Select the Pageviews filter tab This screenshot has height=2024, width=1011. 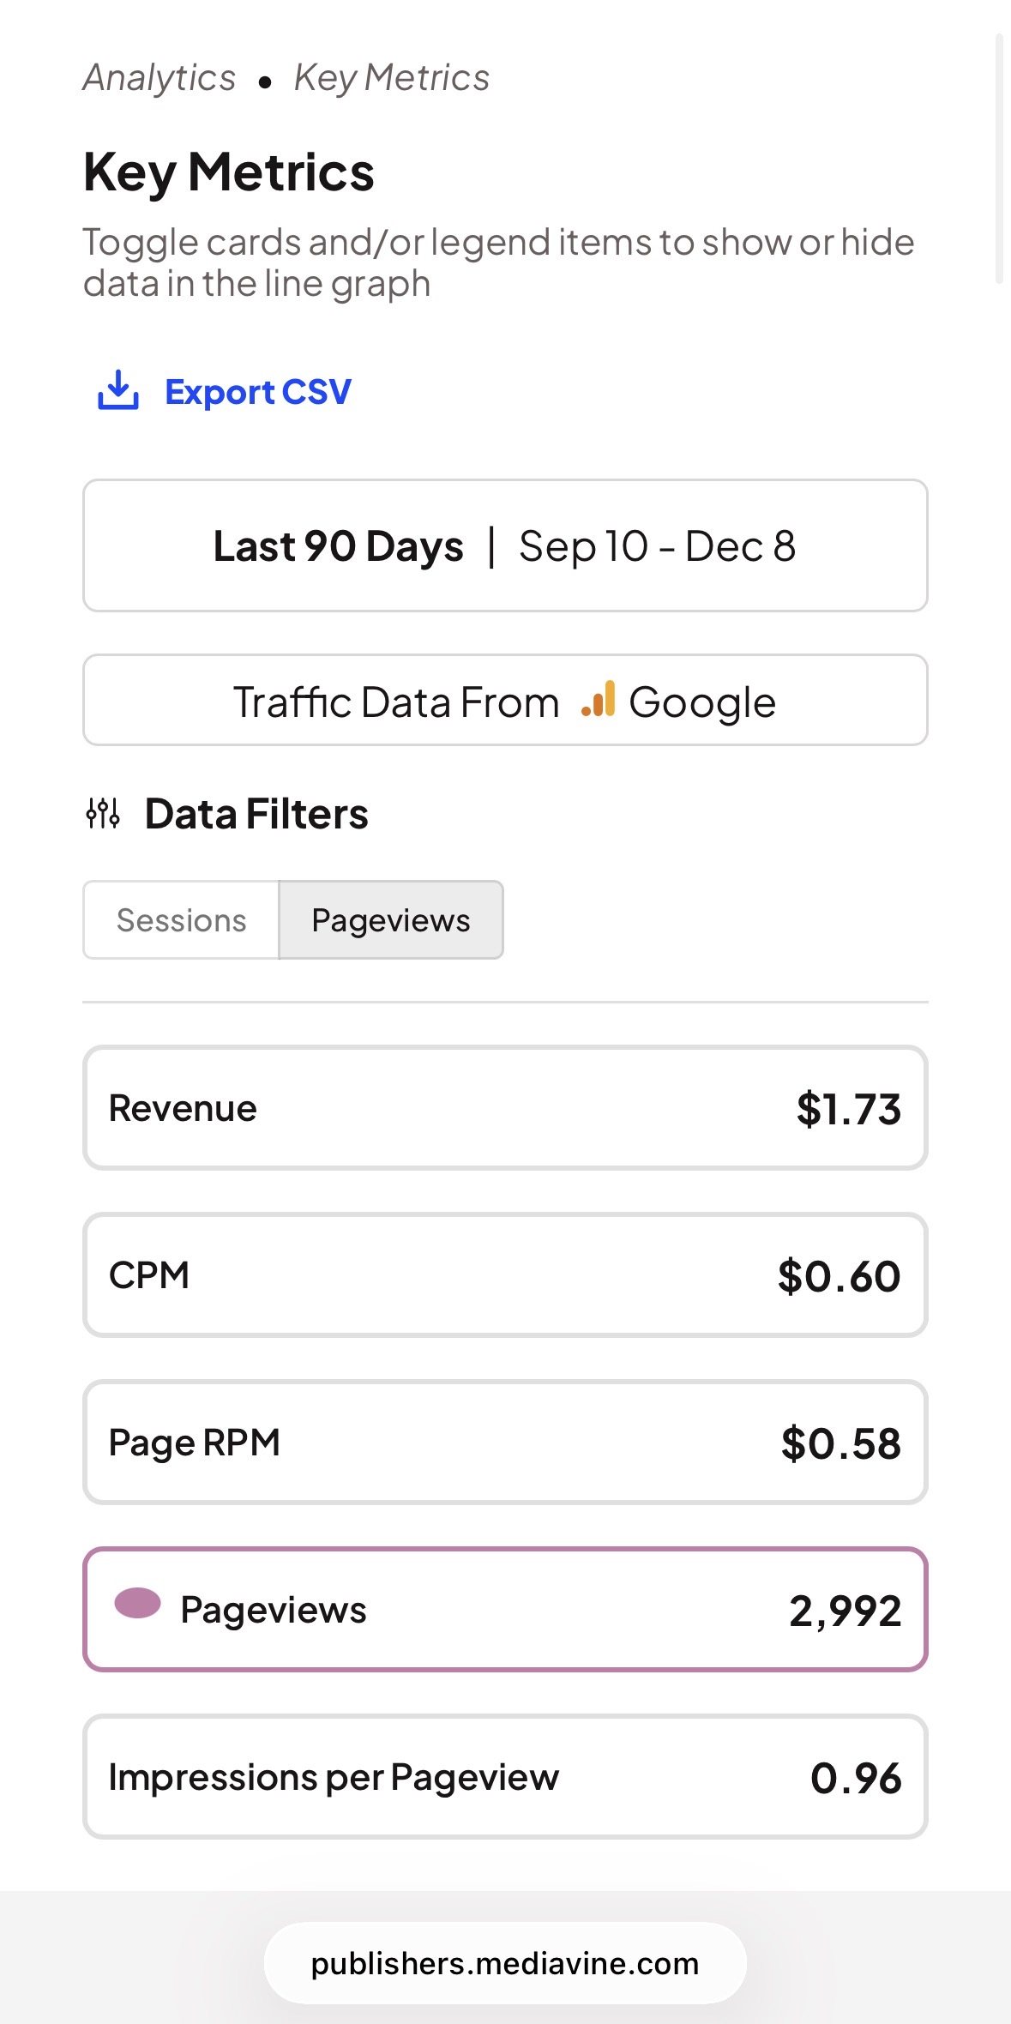click(391, 920)
